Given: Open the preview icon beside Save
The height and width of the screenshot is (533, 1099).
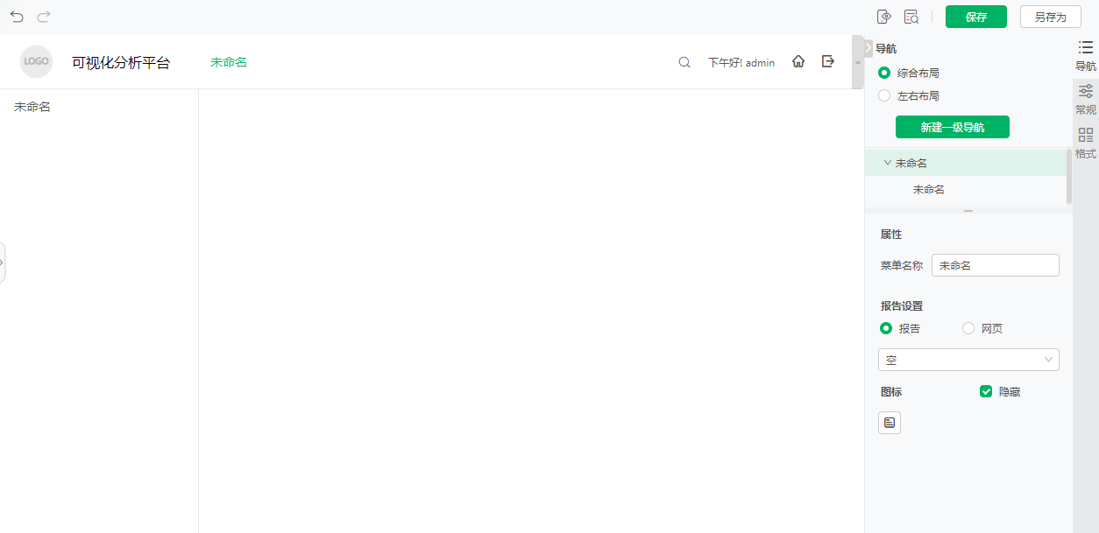Looking at the screenshot, I should click(884, 17).
